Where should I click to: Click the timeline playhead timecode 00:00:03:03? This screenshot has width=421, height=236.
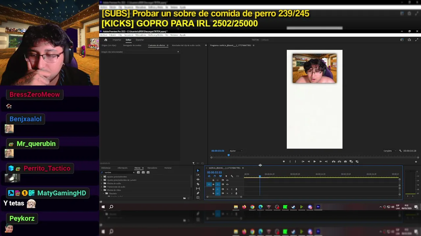214,172
